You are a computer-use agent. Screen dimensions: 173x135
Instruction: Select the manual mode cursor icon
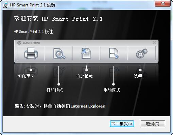114,53
